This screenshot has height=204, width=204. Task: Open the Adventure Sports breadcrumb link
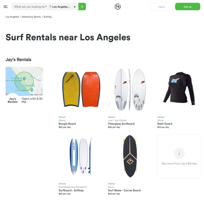(31, 17)
